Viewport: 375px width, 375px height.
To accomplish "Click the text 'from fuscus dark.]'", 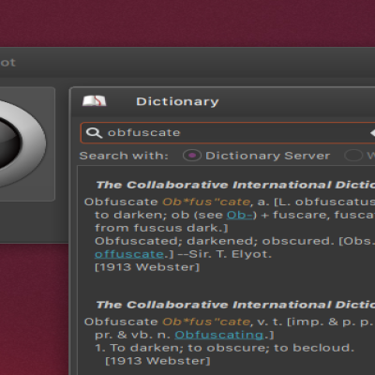I will coord(161,228).
